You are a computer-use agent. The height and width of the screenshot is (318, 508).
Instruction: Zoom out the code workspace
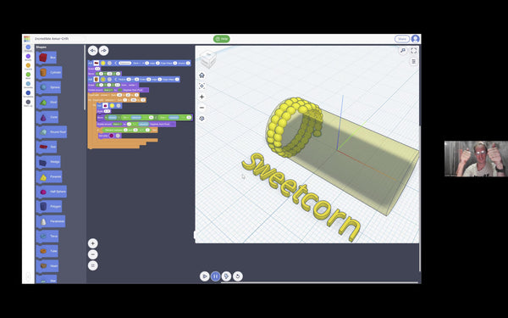[x=92, y=254]
